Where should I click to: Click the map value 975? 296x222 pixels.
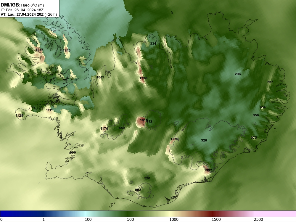[254, 138]
